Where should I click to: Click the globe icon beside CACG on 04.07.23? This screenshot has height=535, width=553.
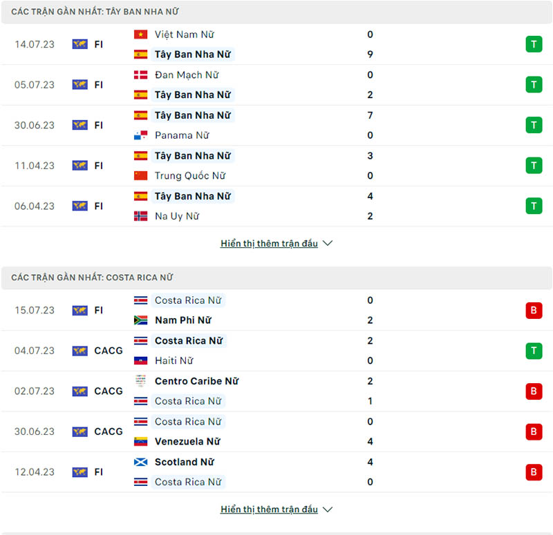(x=81, y=351)
